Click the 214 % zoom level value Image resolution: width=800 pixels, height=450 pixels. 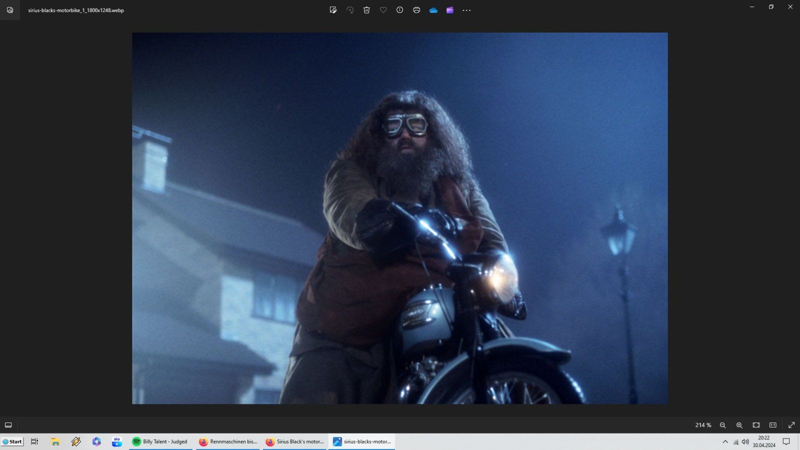click(x=703, y=425)
